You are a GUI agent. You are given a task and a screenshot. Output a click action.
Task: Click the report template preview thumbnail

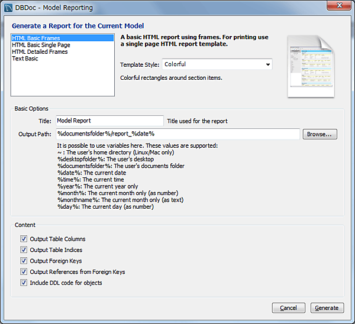point(306,65)
